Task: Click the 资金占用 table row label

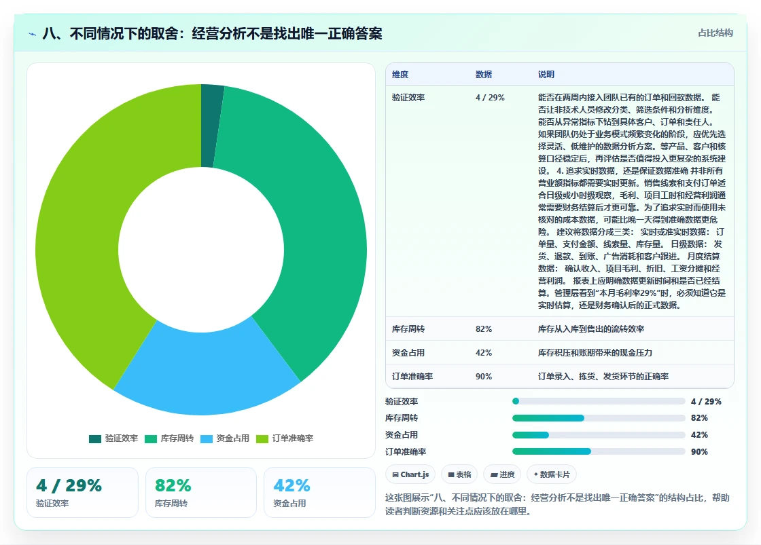Action: coord(408,352)
